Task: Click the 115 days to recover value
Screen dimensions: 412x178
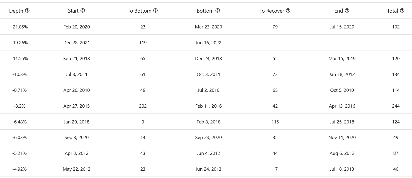Action: pyautogui.click(x=275, y=122)
